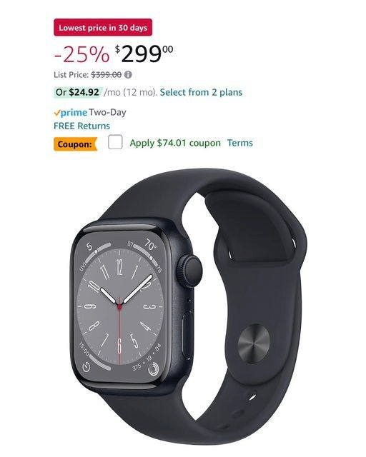Click the Lowest price in 30 days badge
The height and width of the screenshot is (457, 366).
tap(103, 28)
